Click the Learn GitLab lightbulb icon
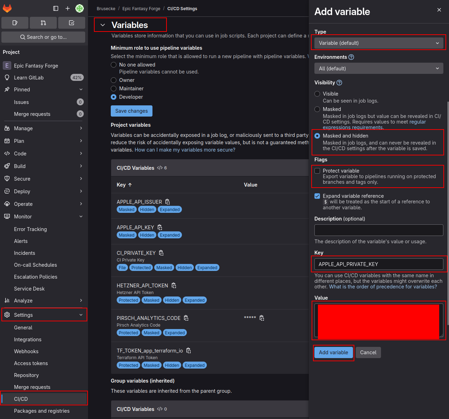 7,78
